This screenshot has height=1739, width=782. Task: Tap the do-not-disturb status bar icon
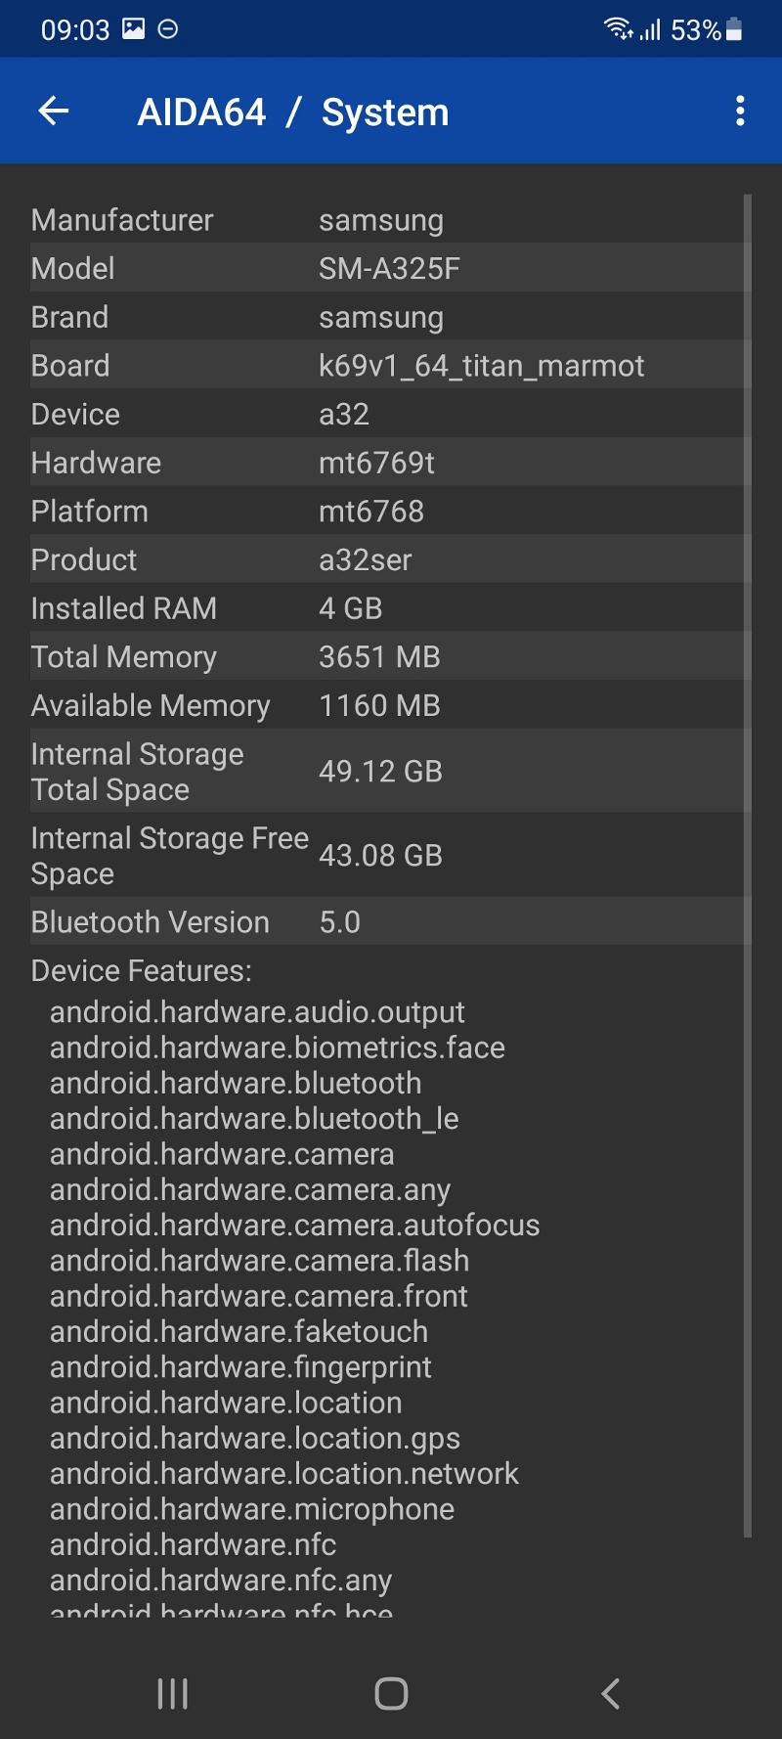click(x=168, y=29)
